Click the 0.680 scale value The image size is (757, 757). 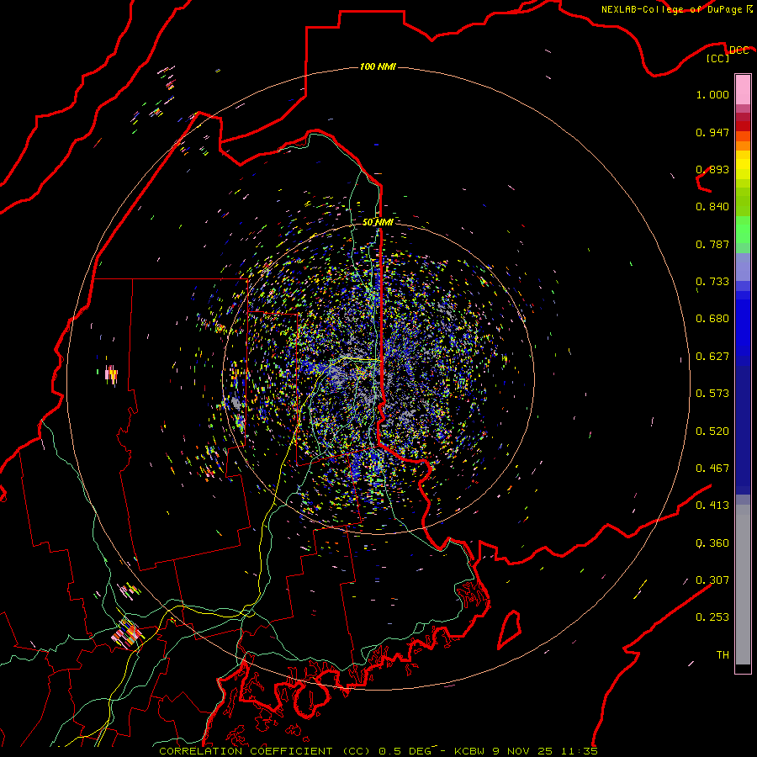[x=712, y=319]
